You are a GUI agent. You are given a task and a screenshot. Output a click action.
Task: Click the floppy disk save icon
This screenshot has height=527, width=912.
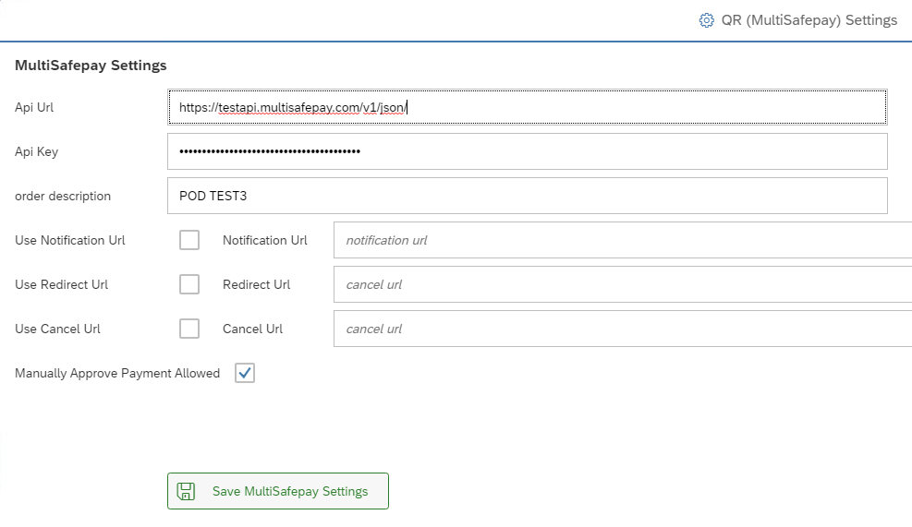pos(186,491)
